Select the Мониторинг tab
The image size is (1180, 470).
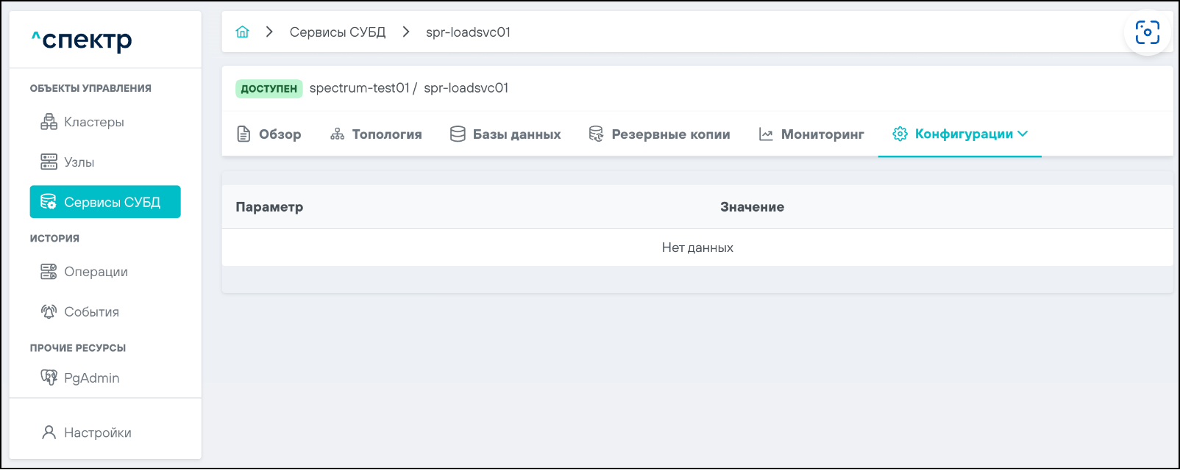(x=811, y=134)
